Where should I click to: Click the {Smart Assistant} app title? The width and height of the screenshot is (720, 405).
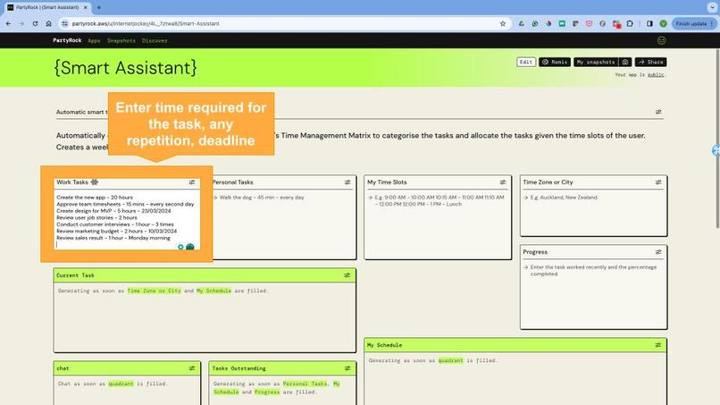pos(125,68)
